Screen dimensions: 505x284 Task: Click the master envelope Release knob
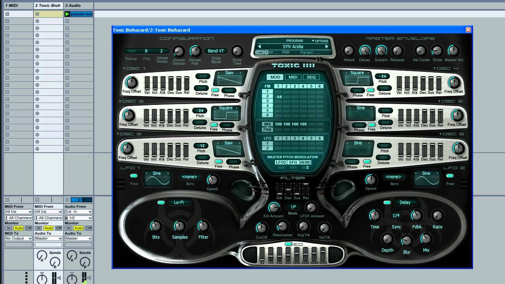pos(397,50)
